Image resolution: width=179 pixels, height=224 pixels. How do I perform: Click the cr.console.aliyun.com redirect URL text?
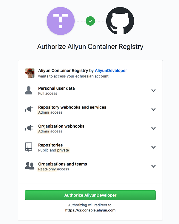(90, 210)
